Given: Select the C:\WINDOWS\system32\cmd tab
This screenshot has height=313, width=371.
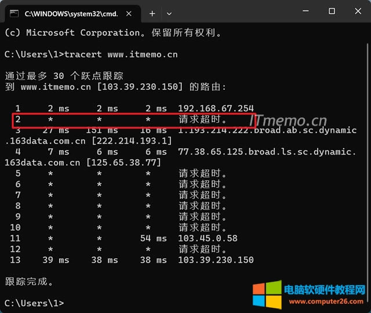Looking at the screenshot, I should point(70,13).
